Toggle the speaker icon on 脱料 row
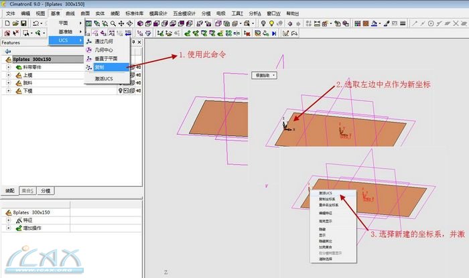The image size is (469, 278). click(x=139, y=82)
